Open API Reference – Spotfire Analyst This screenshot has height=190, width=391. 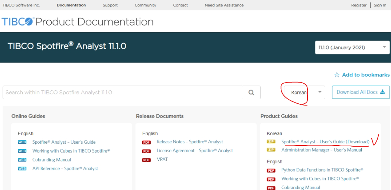click(65, 169)
